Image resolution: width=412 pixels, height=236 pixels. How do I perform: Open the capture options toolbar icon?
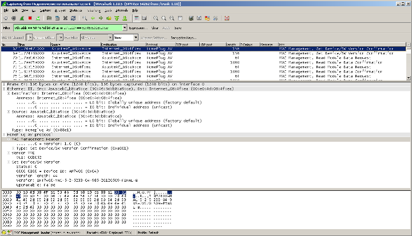tap(14, 18)
